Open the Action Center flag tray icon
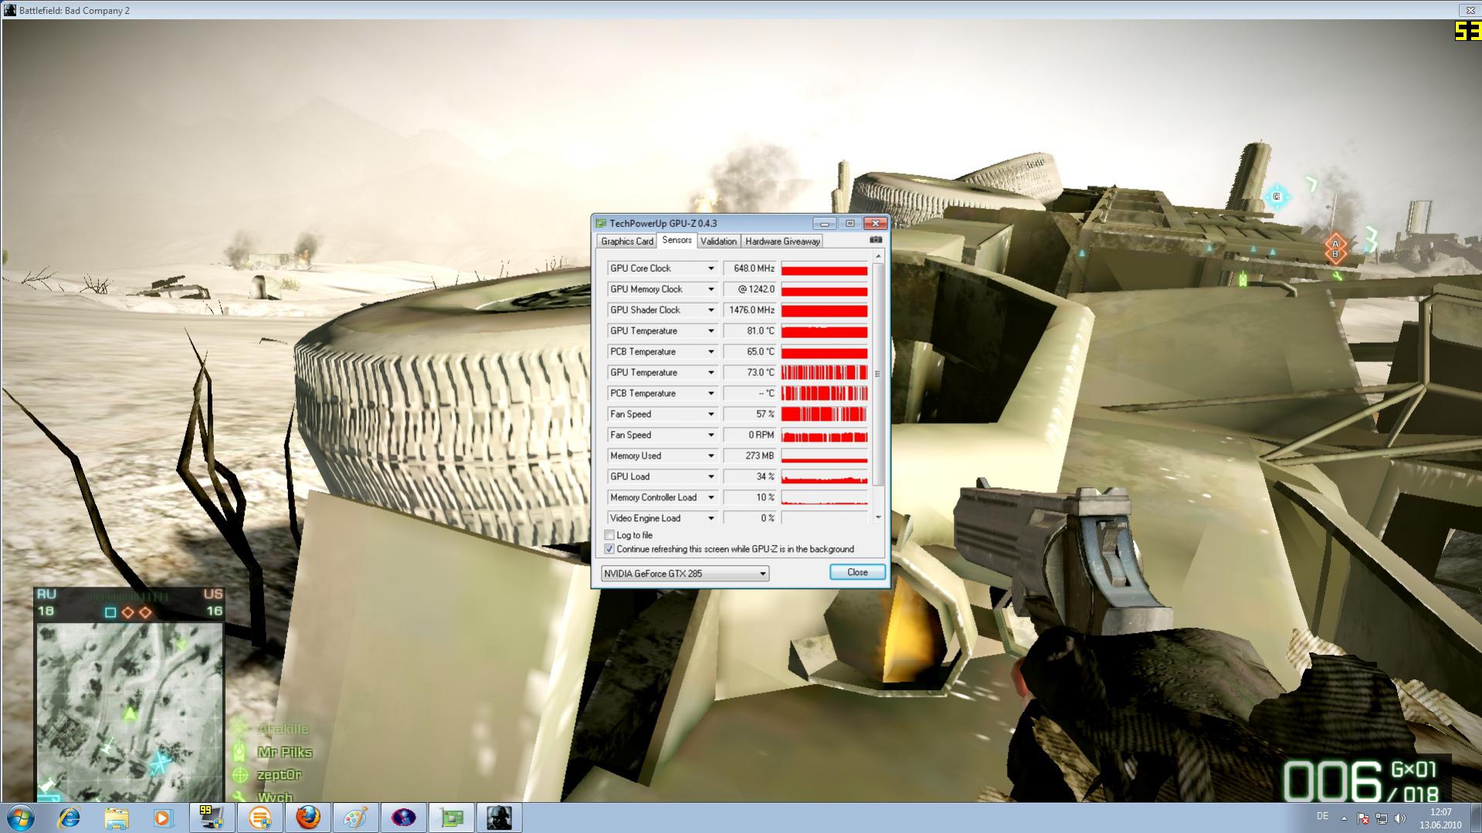 [x=1363, y=818]
